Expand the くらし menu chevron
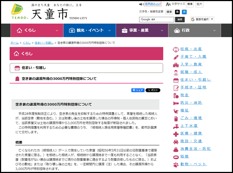Image resolution: width=233 pixels, height=173 pixels. (x=57, y=31)
